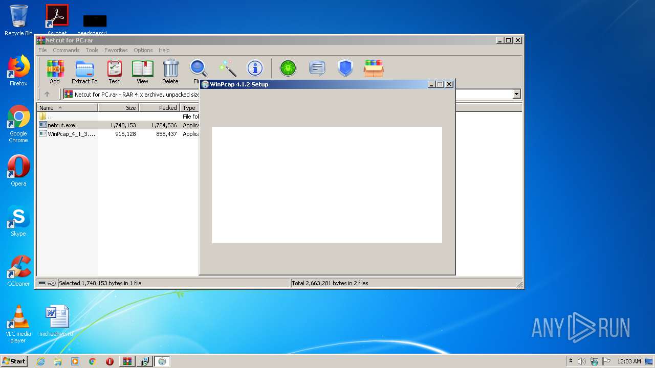655x368 pixels.
Task: Show hidden system tray icons arrow
Action: [571, 361]
